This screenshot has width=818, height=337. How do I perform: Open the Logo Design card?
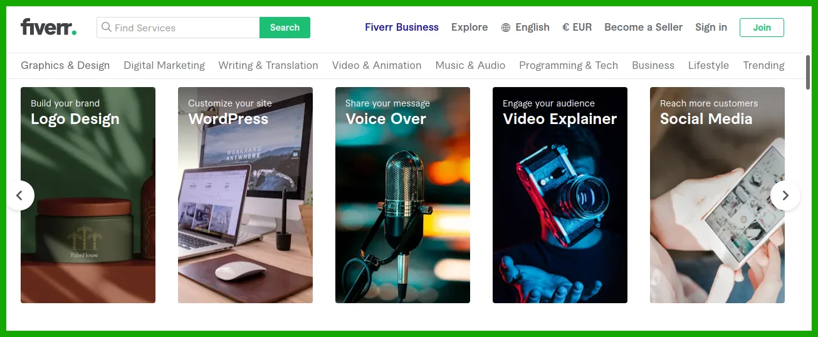pos(88,195)
